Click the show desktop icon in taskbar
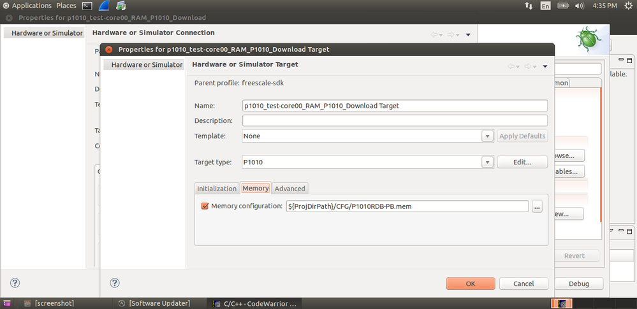This screenshot has width=637, height=309. (x=7, y=303)
